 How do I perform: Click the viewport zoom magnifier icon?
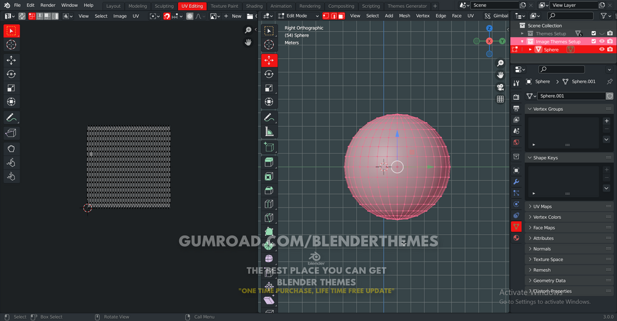[x=500, y=63]
